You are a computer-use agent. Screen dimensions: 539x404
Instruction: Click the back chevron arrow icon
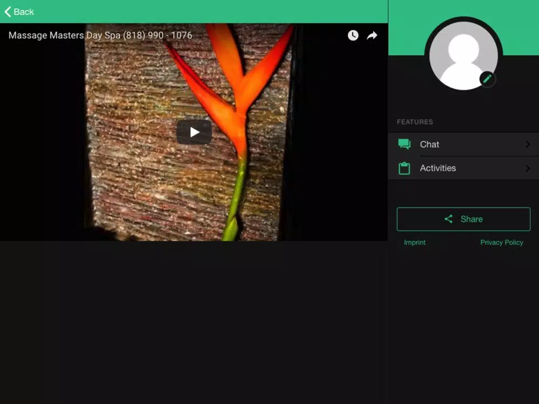pos(8,12)
